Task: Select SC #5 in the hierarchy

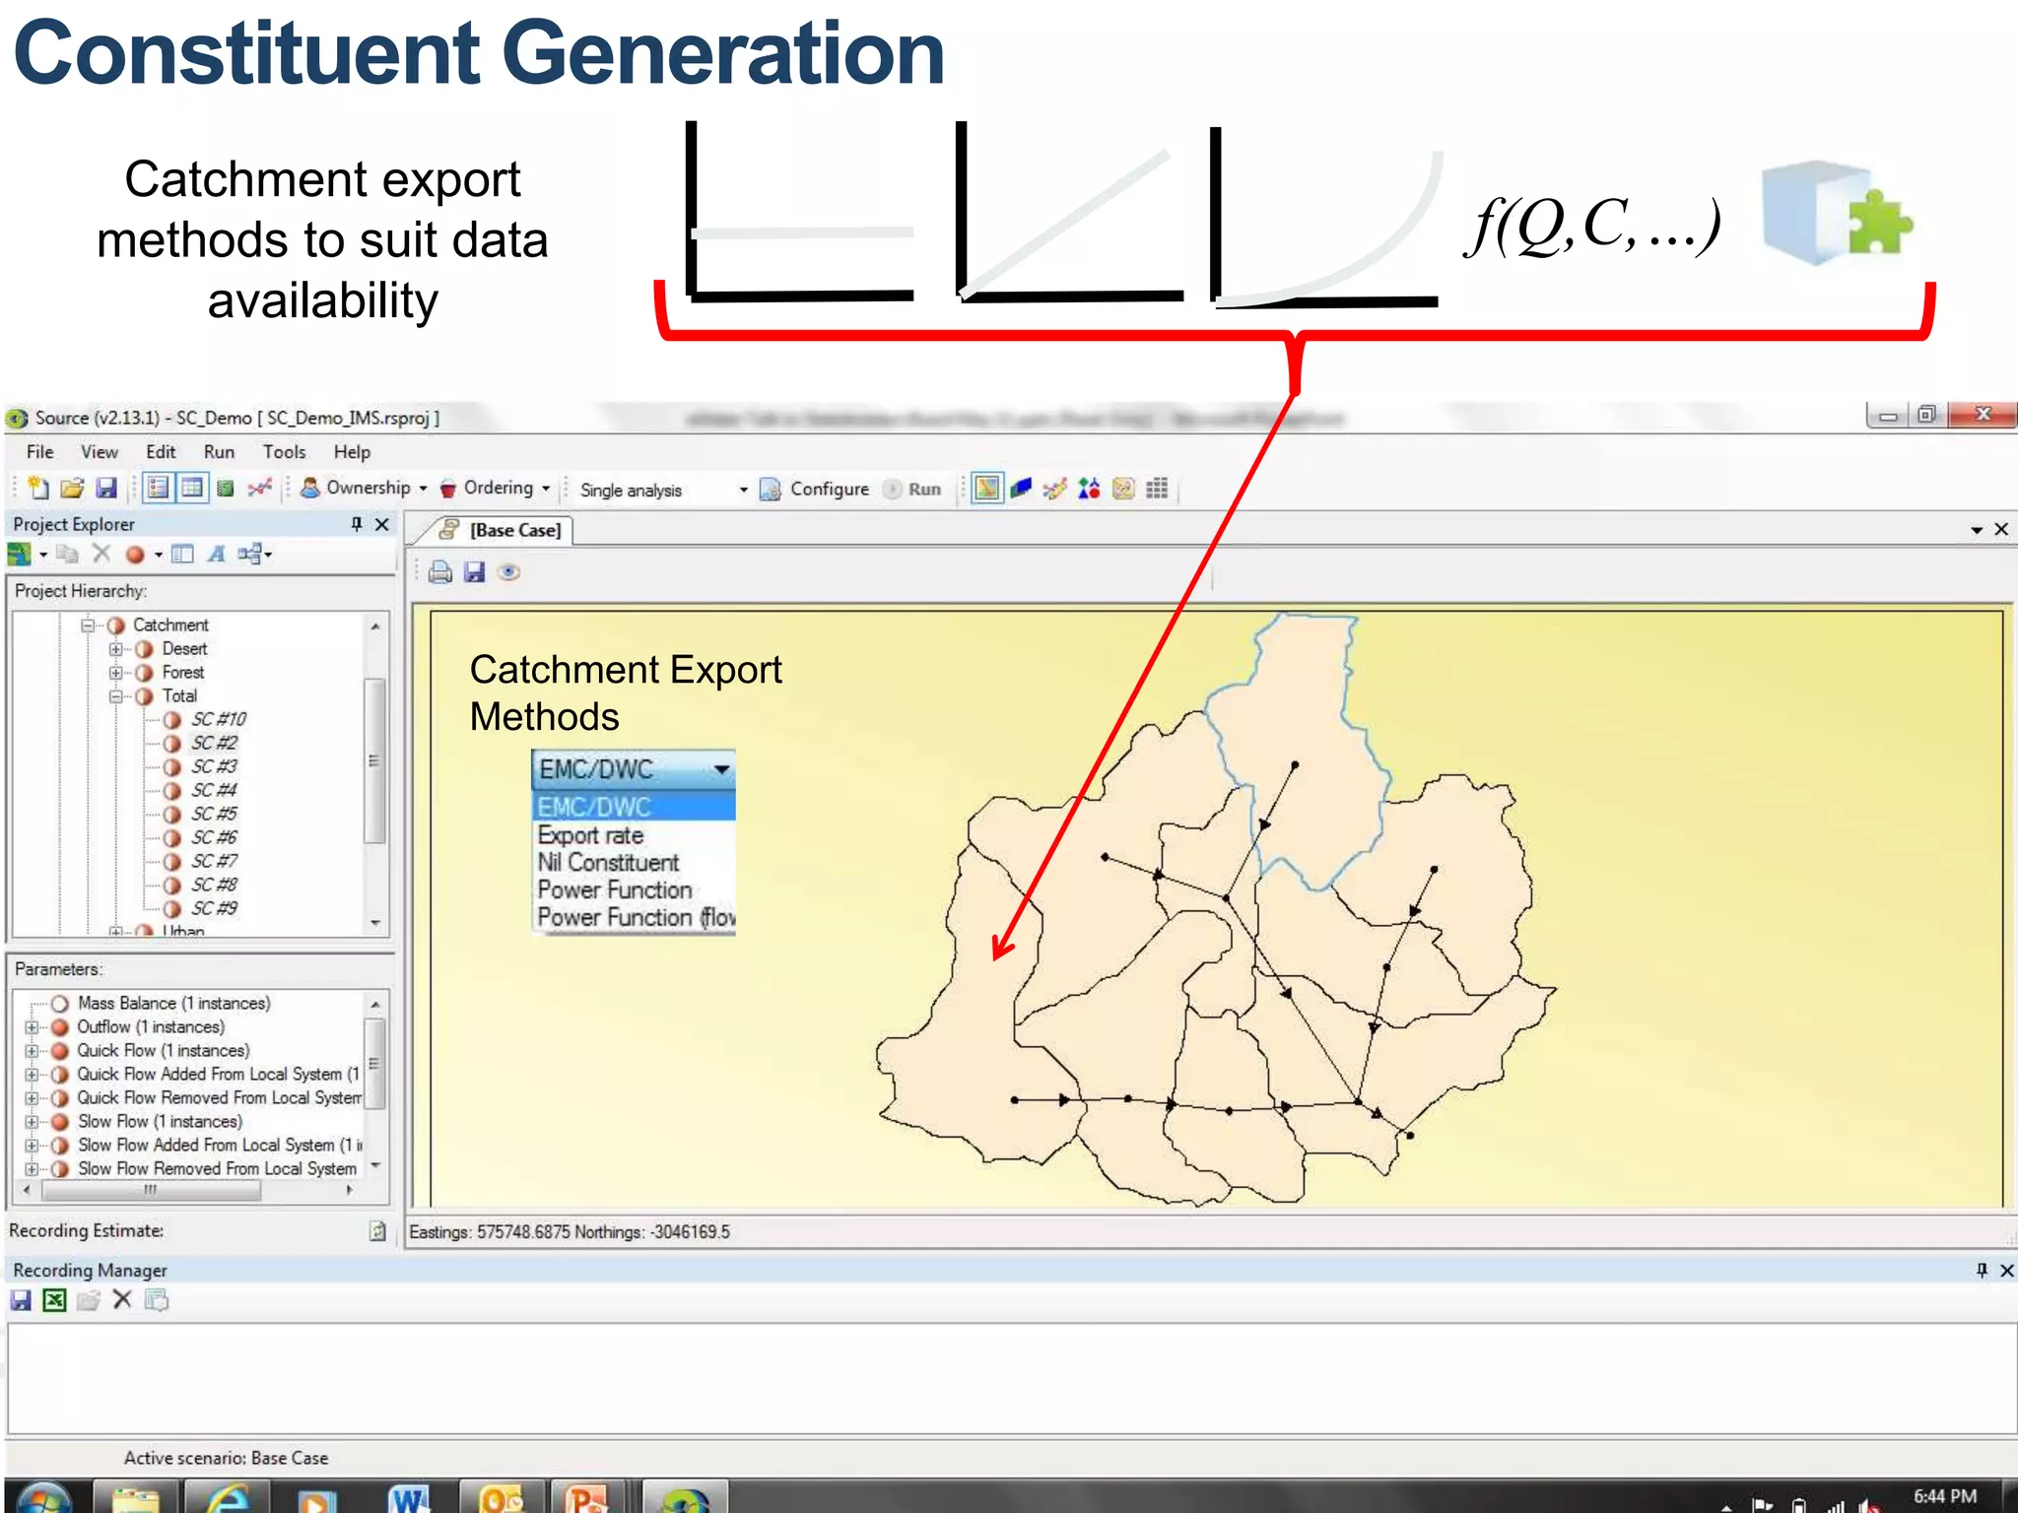Action: (214, 815)
